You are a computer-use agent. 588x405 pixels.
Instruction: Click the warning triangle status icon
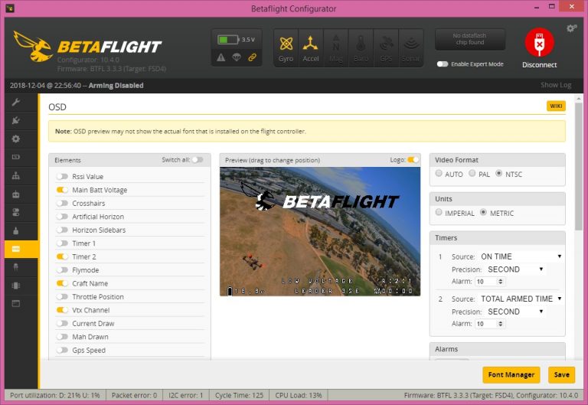click(x=220, y=57)
